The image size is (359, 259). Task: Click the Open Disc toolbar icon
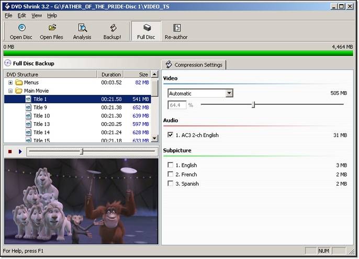[22, 28]
